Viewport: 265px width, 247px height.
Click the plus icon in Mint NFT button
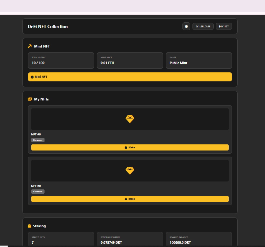point(32,77)
